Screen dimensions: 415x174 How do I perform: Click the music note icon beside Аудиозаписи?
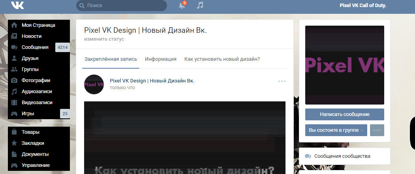[14, 92]
